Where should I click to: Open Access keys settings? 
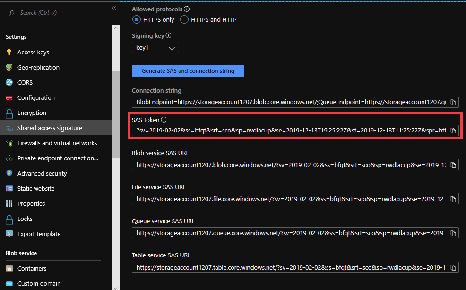pos(33,52)
